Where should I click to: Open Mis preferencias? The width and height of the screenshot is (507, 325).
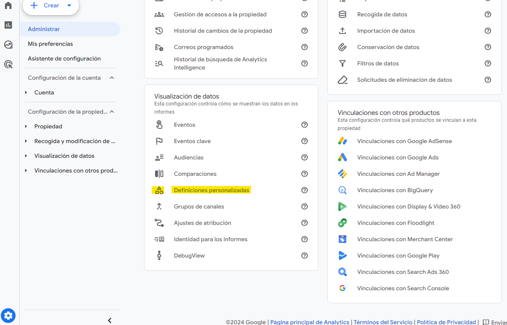click(50, 44)
